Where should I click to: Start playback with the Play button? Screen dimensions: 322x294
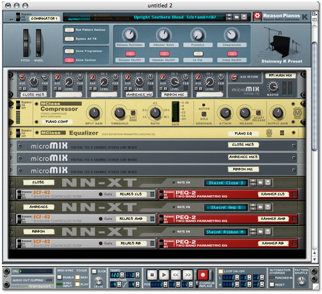tap(164, 275)
